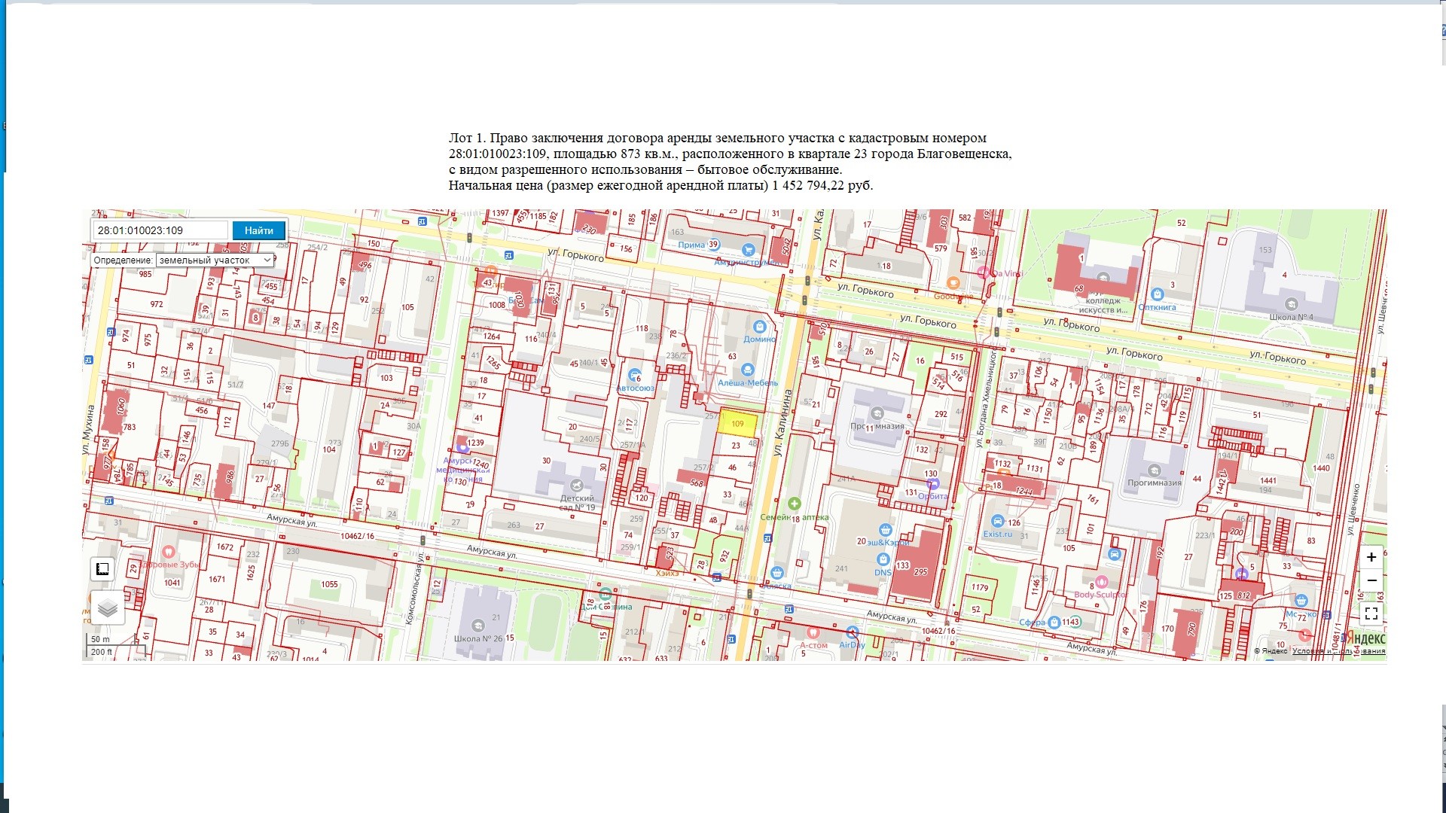
Task: Open the Условия использования link
Action: 1338,651
